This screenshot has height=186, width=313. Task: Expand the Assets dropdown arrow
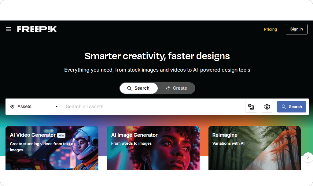pos(57,107)
